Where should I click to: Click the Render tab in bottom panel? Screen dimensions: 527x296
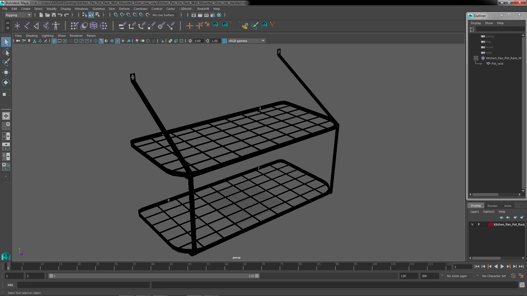492,205
